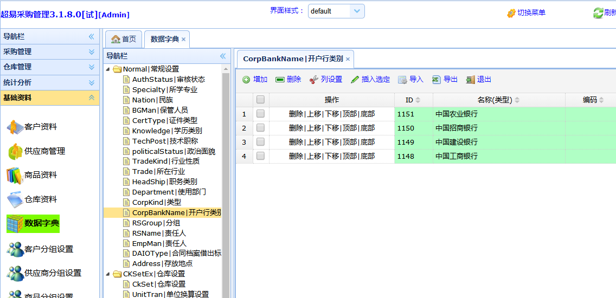Click the 导入 import icon
Viewport: 616px width, 298px height.
coord(402,80)
